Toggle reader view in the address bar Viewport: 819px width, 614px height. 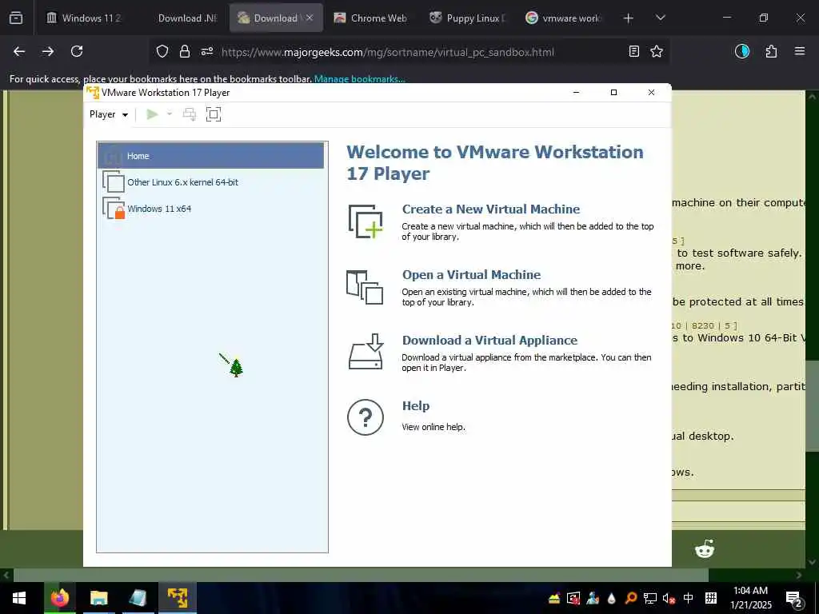click(x=634, y=51)
